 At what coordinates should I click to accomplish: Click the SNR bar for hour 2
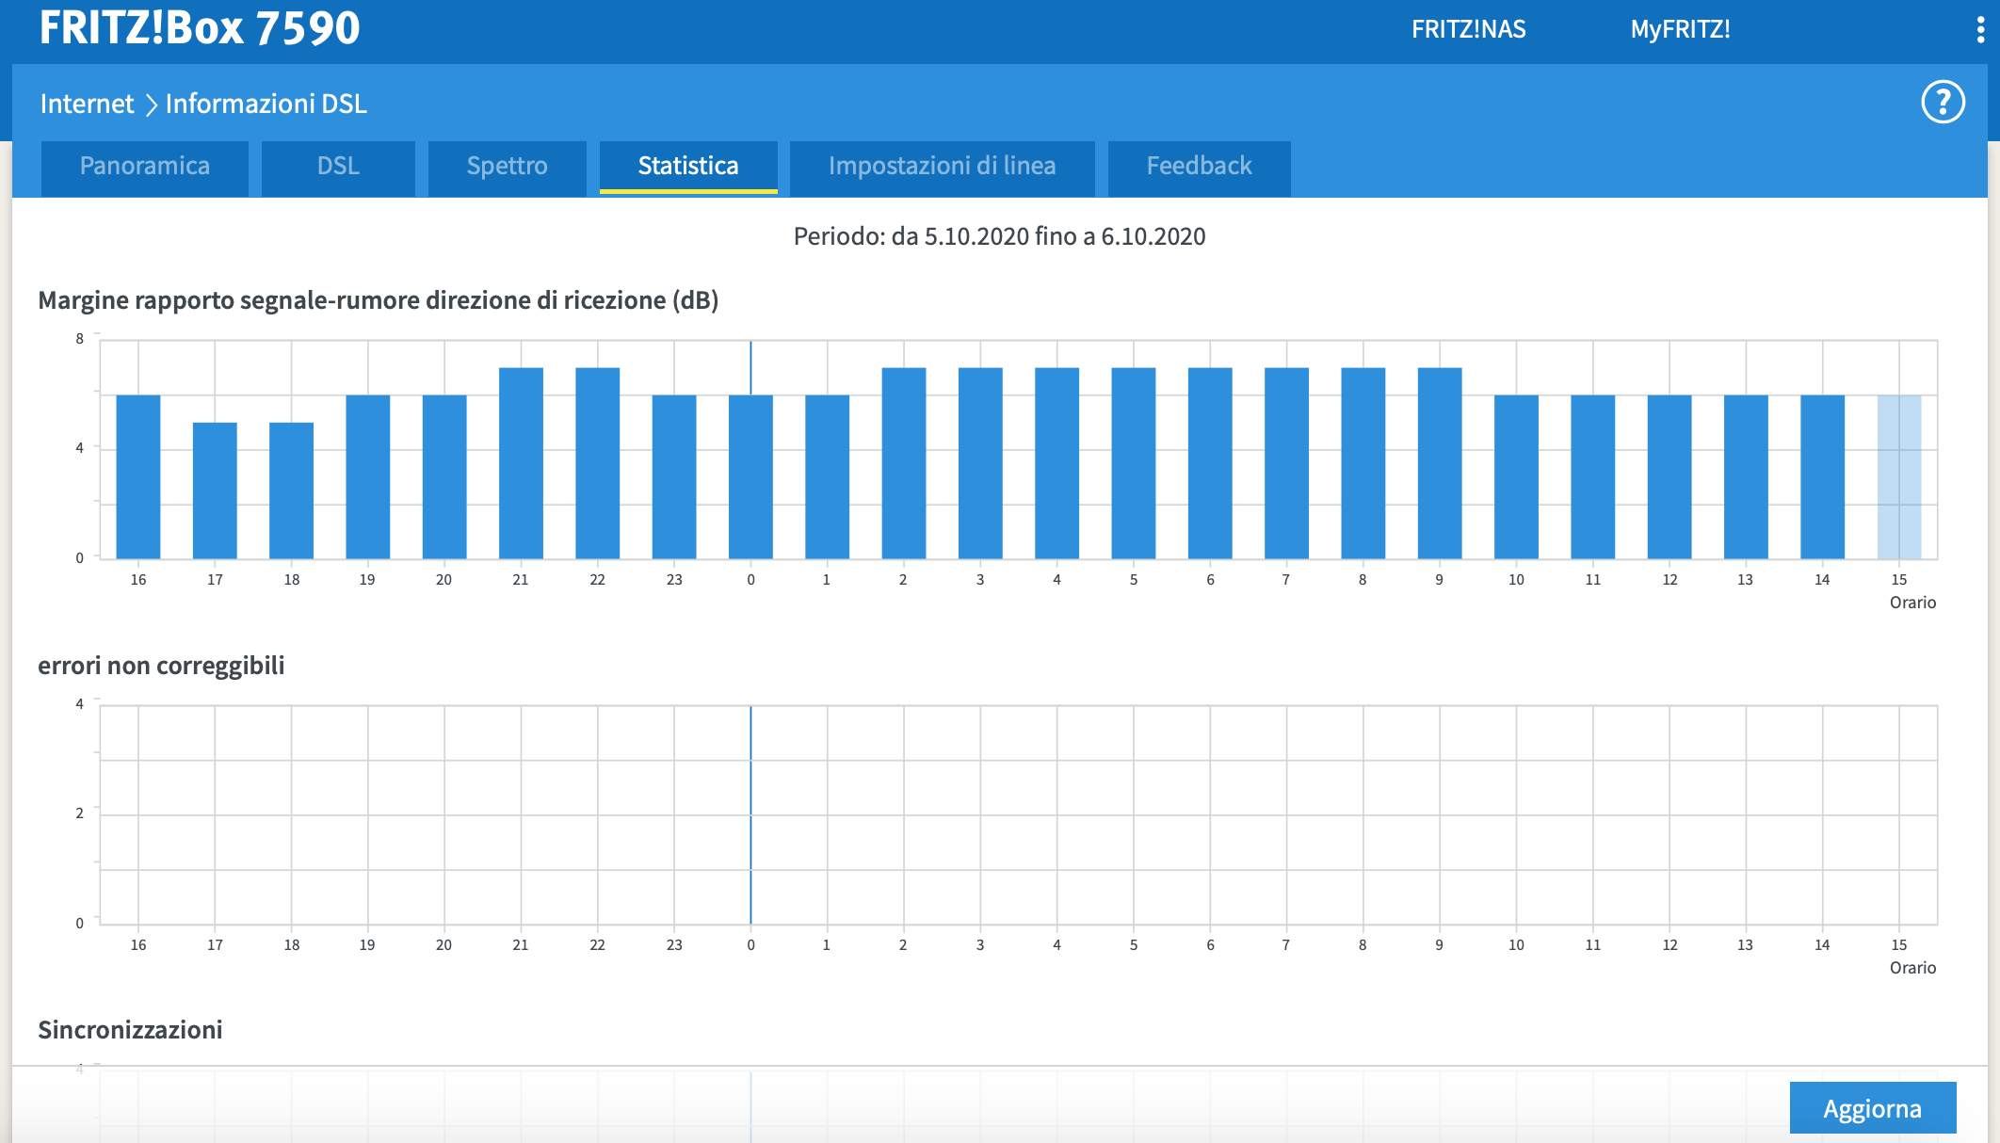tap(904, 463)
